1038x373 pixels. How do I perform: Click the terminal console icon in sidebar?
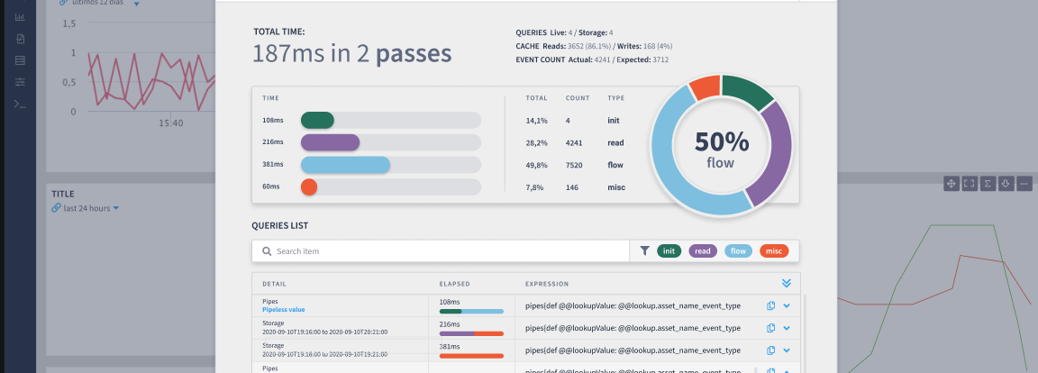pos(21,104)
